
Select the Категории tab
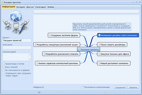click(x=41, y=7)
